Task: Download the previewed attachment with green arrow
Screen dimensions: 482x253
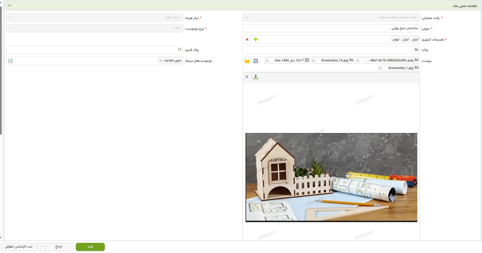Action: [x=256, y=77]
